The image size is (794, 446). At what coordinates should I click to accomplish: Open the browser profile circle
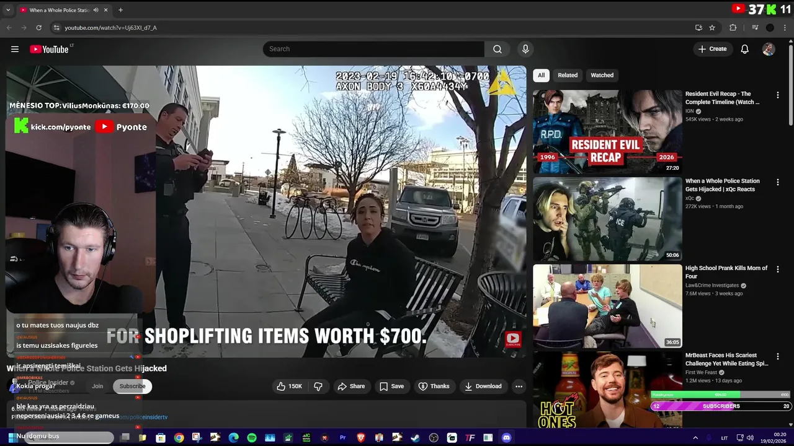(770, 28)
